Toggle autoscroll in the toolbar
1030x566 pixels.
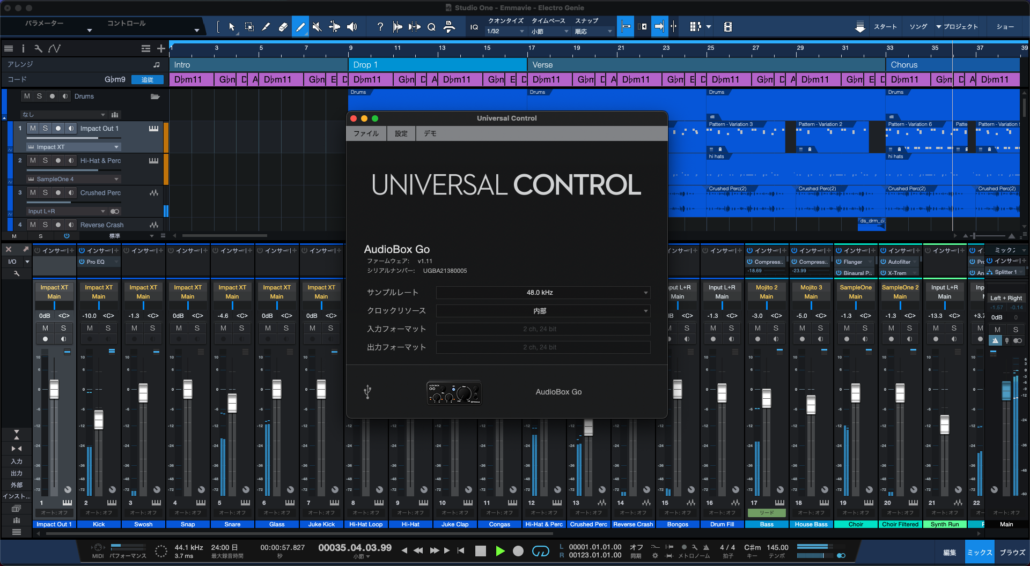pos(659,27)
